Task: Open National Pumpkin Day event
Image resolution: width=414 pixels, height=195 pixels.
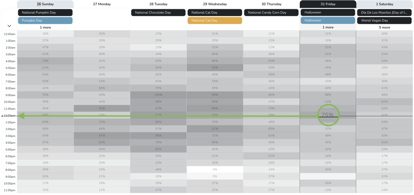Action: click(x=45, y=13)
